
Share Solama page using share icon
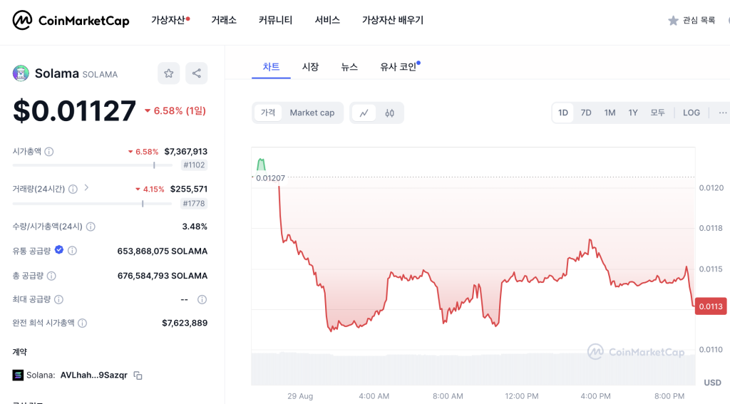197,73
